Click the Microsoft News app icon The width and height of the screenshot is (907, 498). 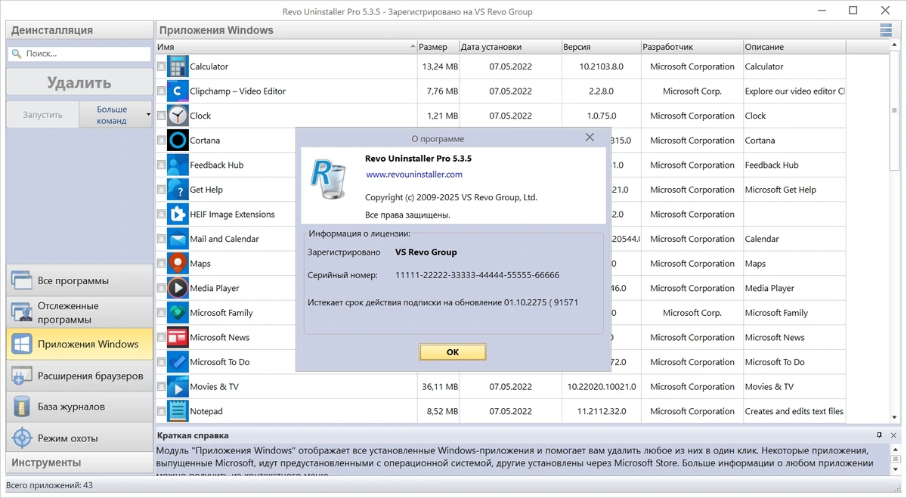tap(178, 337)
